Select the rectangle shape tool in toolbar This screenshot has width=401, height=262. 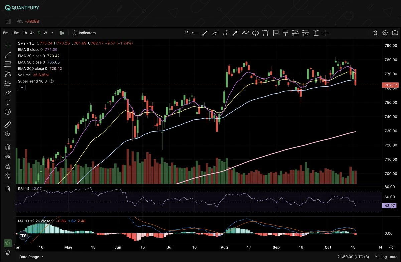(265, 33)
